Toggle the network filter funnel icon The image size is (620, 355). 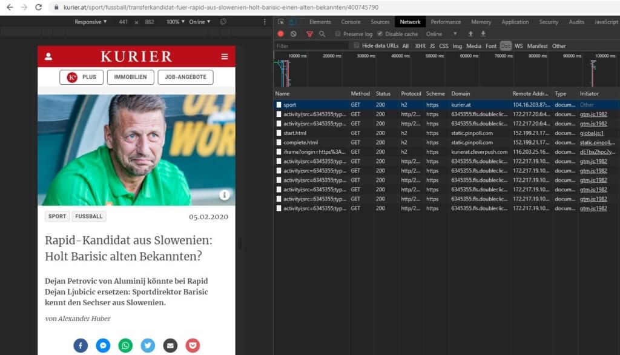(x=309, y=34)
